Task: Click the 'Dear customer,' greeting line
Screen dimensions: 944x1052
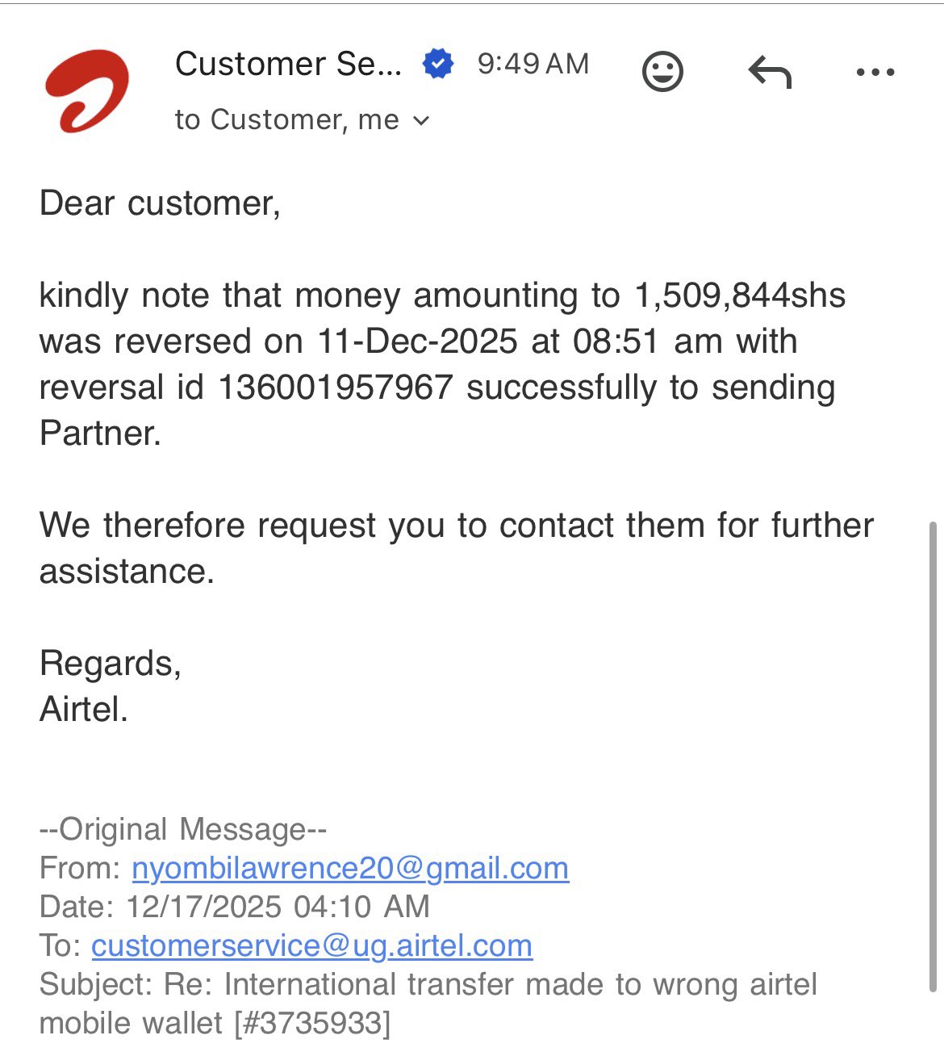Action: pyautogui.click(x=160, y=203)
